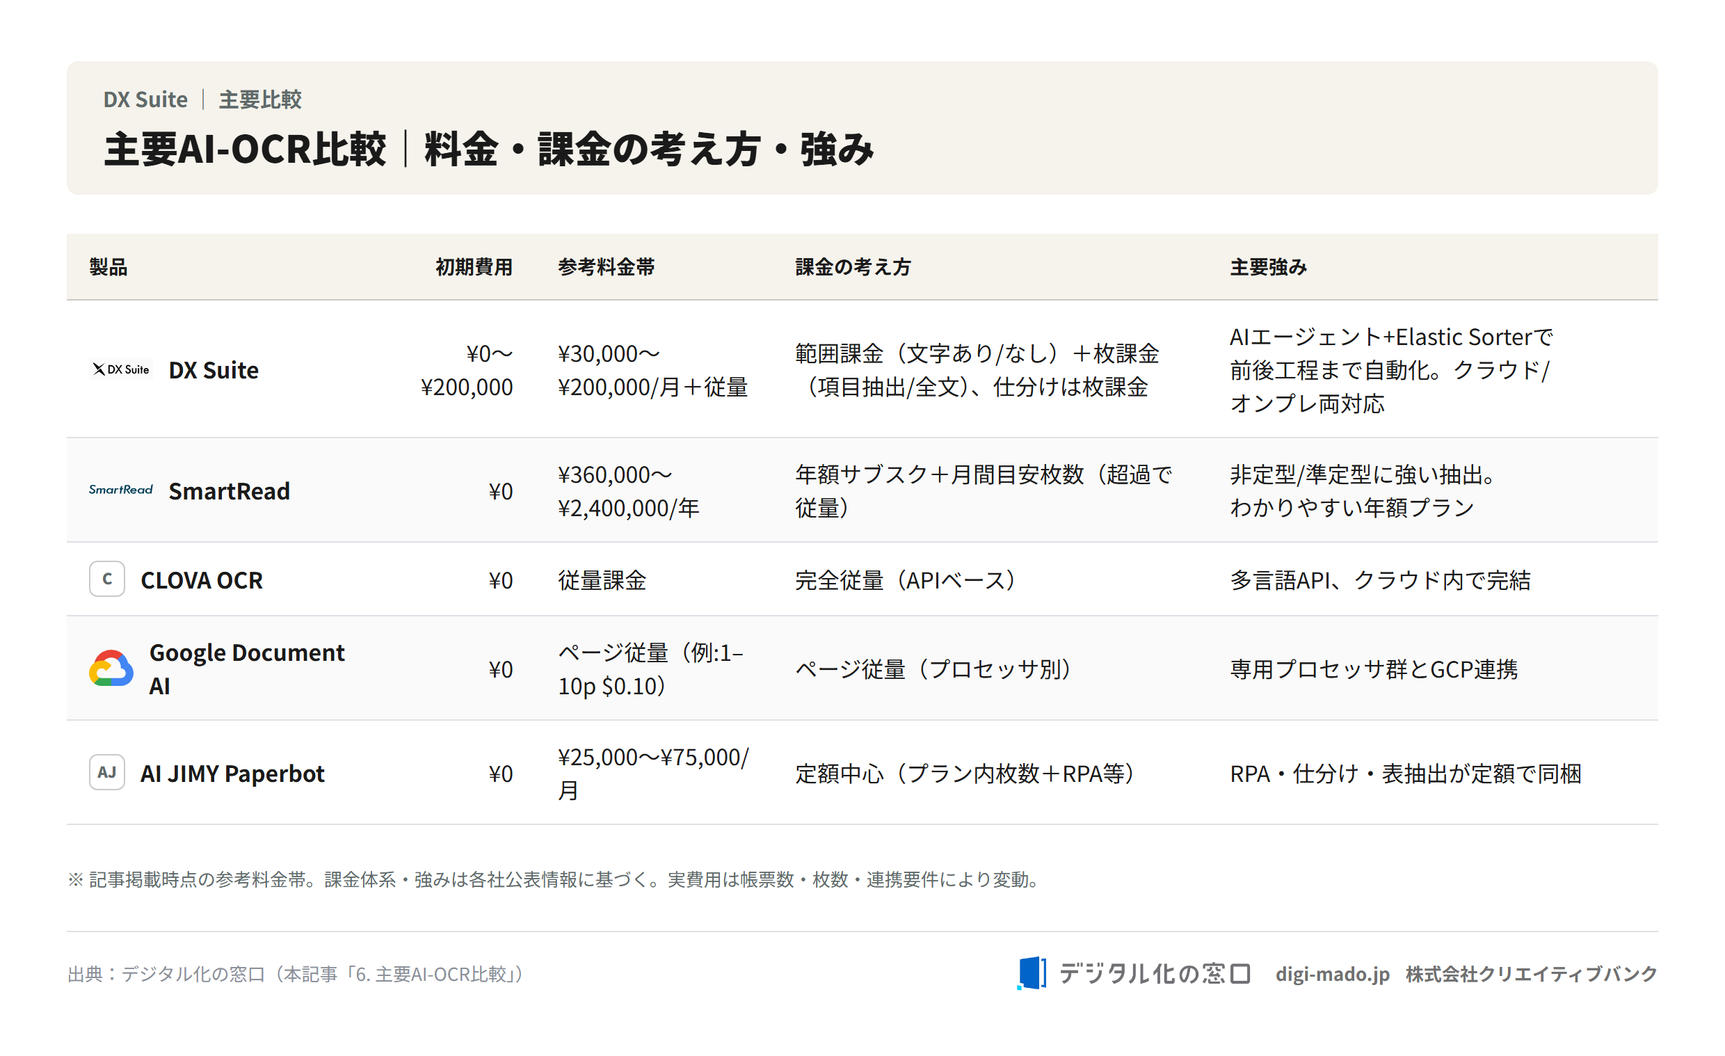Click the ¥0〜¥200,000 initial cost cell
Screen dimensions: 1725x1056
[x=466, y=370]
